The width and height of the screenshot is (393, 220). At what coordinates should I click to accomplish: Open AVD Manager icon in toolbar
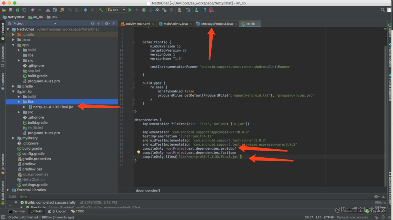[x=180, y=10]
